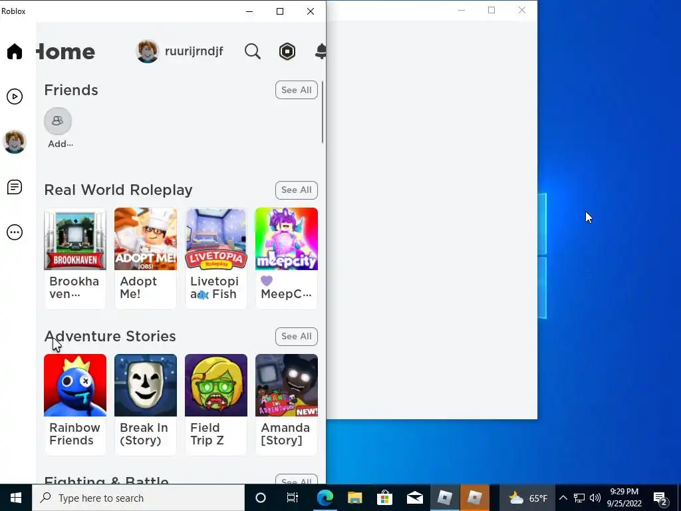681x511 pixels.
Task: Open Task View on taskbar
Action: [293, 498]
